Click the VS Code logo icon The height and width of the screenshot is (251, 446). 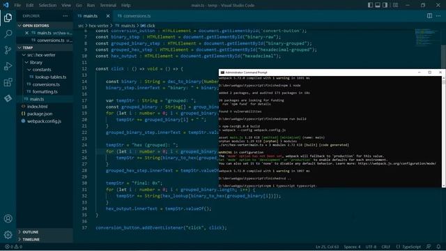click(6, 5)
